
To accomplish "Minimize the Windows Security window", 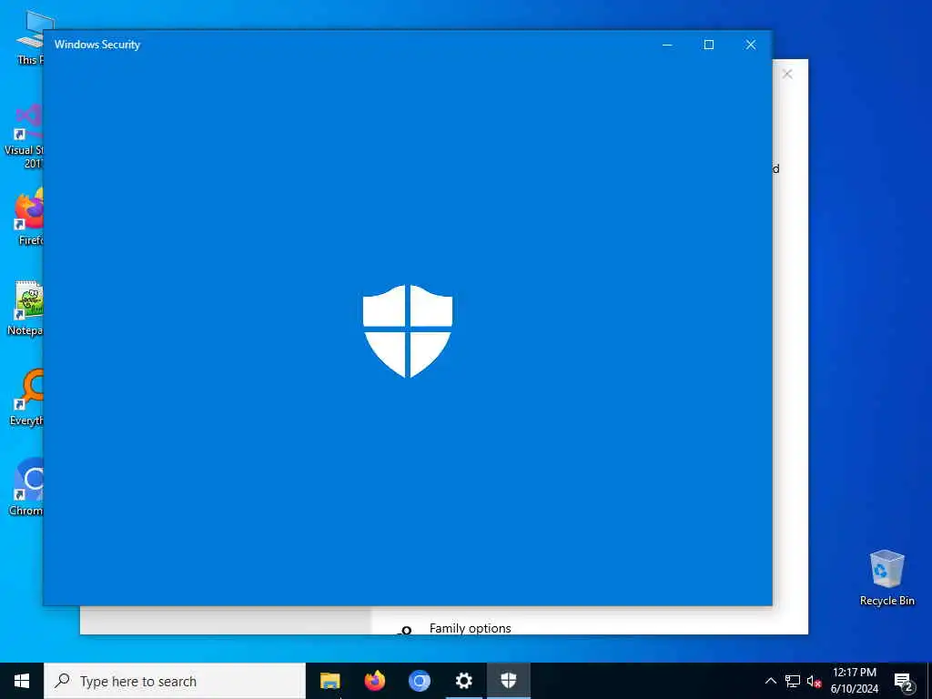I will click(667, 45).
